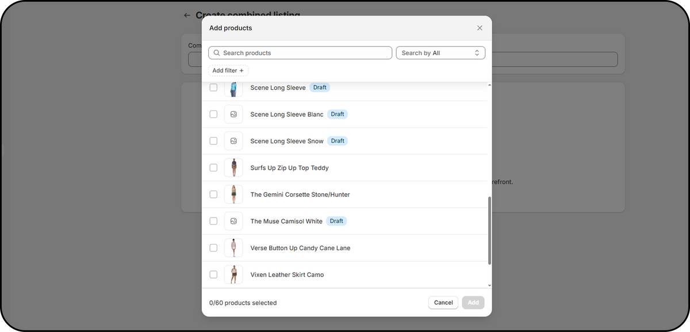Click the scroll down arrow of product list
Viewport: 690px width, 332px height.
click(x=489, y=285)
